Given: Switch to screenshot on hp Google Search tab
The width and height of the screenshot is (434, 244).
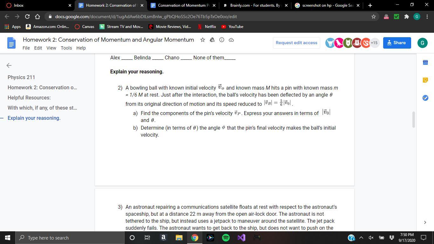Looking at the screenshot, I should pyautogui.click(x=327, y=5).
